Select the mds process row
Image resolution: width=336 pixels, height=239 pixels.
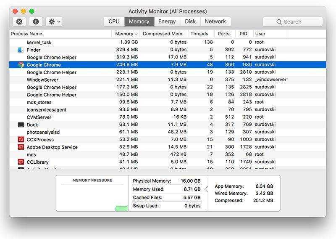168,154
